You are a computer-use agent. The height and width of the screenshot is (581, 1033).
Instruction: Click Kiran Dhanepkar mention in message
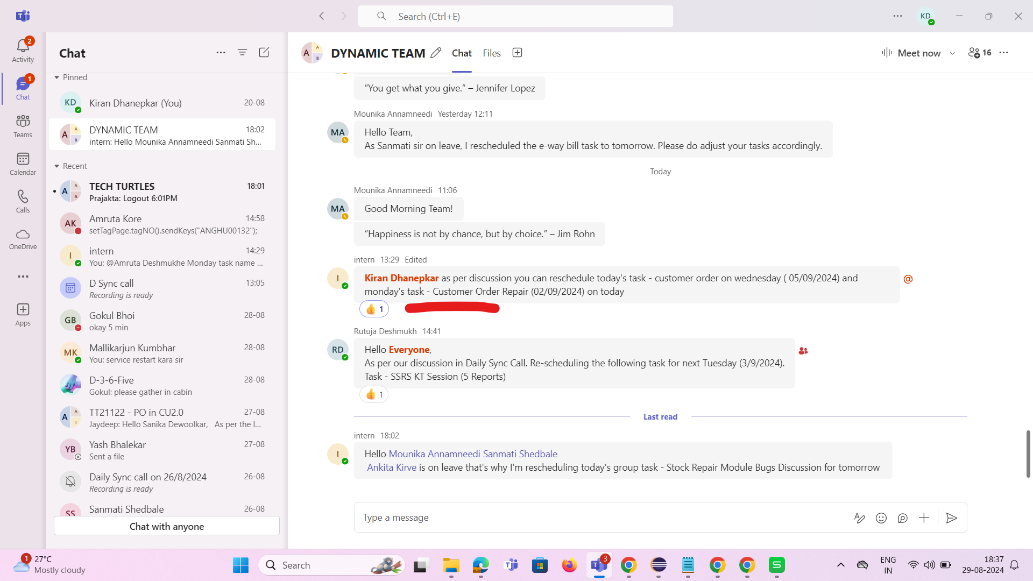(401, 278)
